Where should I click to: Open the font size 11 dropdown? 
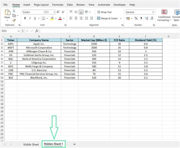[x=54, y=12]
